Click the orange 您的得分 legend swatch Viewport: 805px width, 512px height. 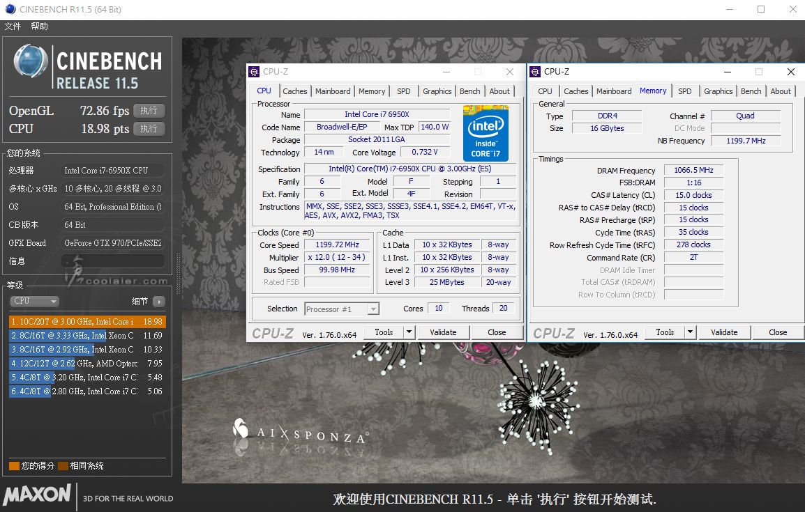point(14,466)
